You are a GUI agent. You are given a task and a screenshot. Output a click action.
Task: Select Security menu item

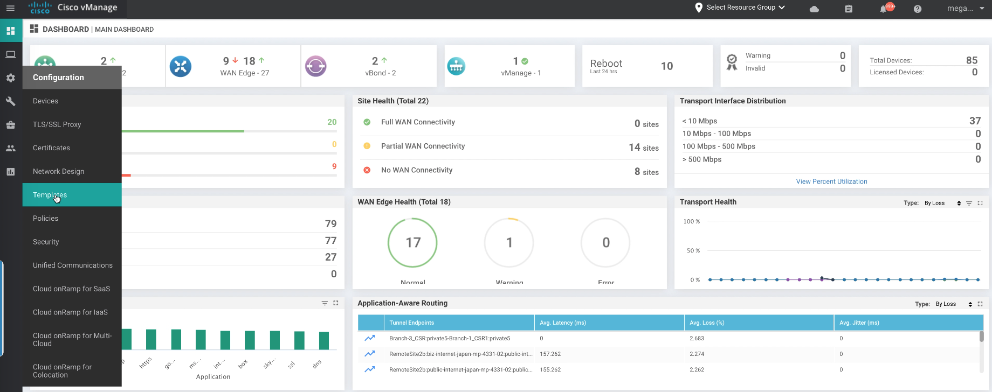click(x=72, y=242)
